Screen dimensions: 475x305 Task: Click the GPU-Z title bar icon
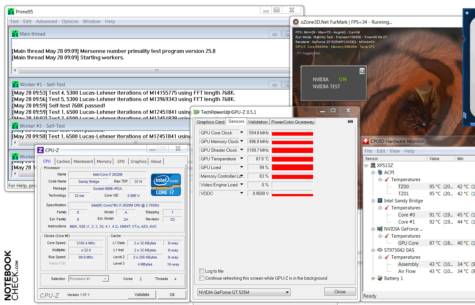coord(196,112)
